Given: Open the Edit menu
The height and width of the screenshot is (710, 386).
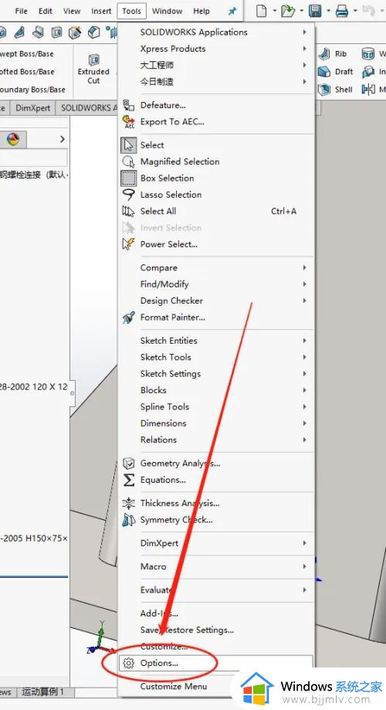Looking at the screenshot, I should (x=45, y=11).
